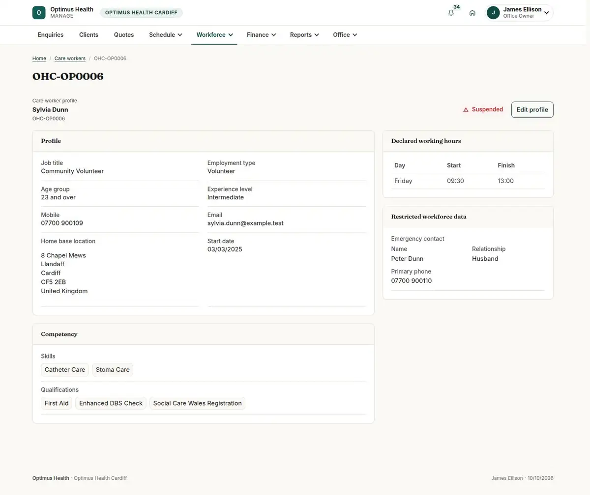Expand the user account menu chevron
This screenshot has height=495, width=590.
(546, 13)
